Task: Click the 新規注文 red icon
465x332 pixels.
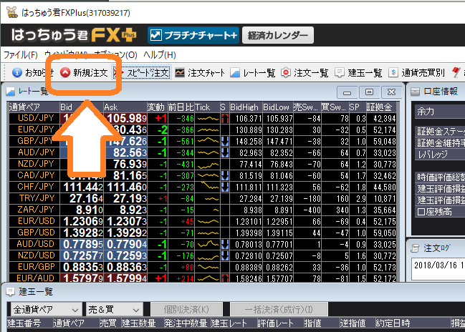Action: [65, 72]
